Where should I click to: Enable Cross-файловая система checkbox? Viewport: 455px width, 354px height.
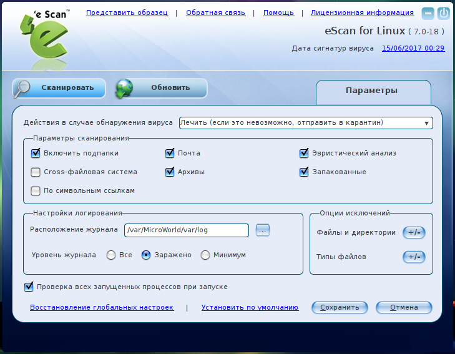click(x=36, y=172)
